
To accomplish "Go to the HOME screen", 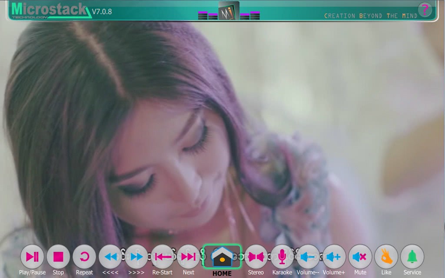I will click(x=222, y=257).
